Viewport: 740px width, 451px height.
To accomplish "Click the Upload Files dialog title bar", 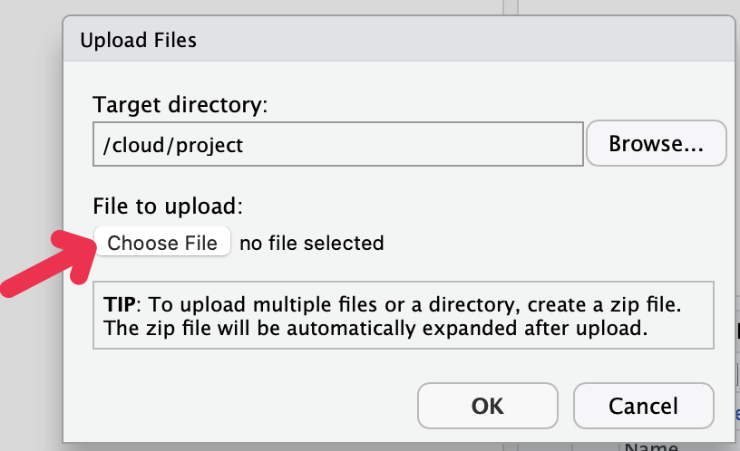I will (399, 40).
